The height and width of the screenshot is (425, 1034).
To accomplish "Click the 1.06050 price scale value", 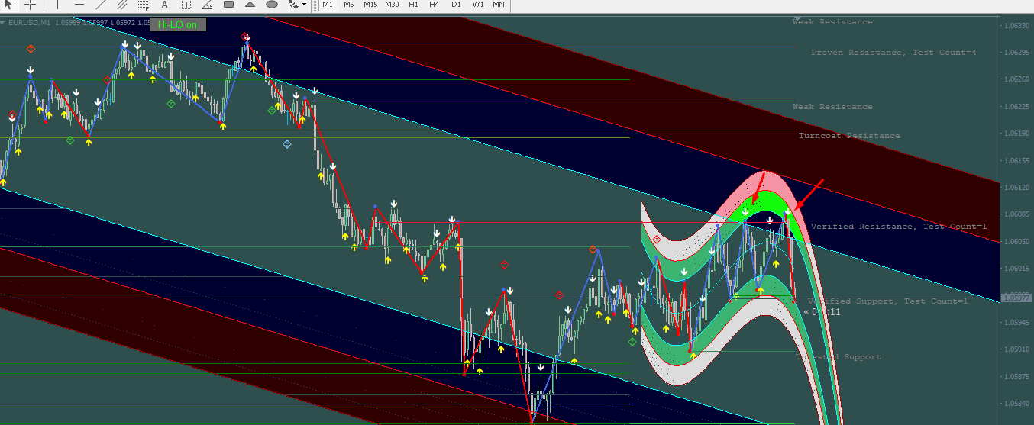I will [x=1016, y=242].
